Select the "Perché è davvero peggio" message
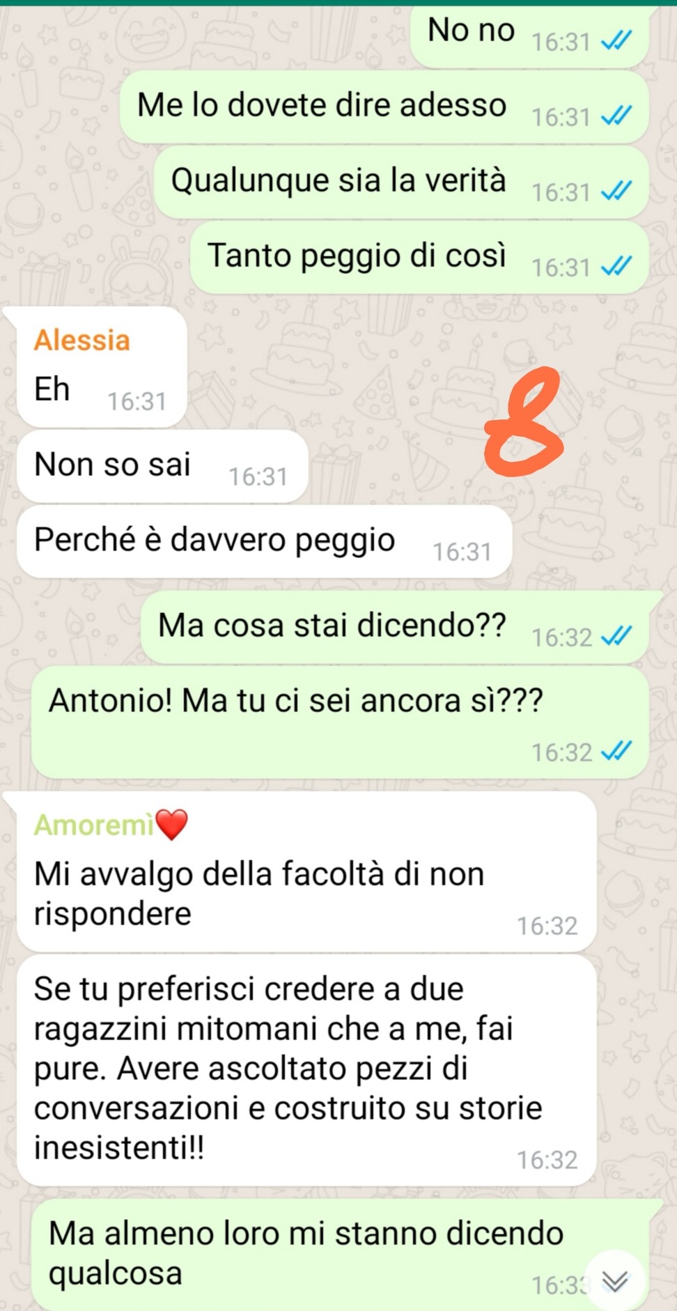This screenshot has width=677, height=1311. (265, 541)
